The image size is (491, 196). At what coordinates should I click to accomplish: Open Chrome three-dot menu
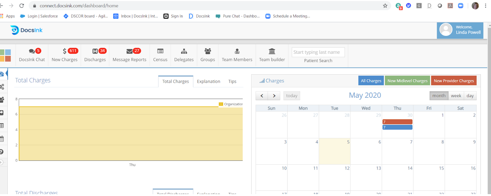pyautogui.click(x=485, y=6)
